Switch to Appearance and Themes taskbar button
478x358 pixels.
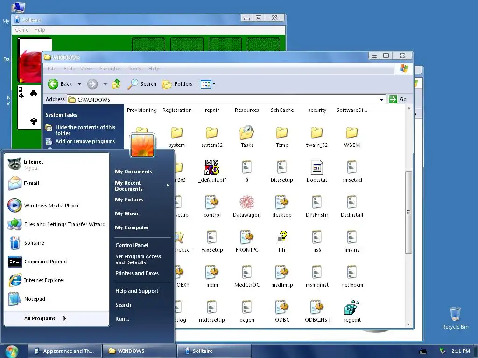pyautogui.click(x=64, y=351)
